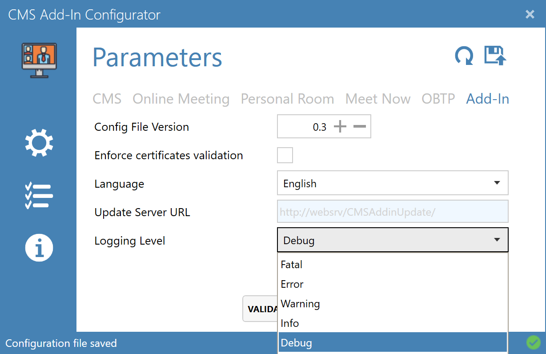
Task: Select Error logging level option
Action: [x=393, y=284]
